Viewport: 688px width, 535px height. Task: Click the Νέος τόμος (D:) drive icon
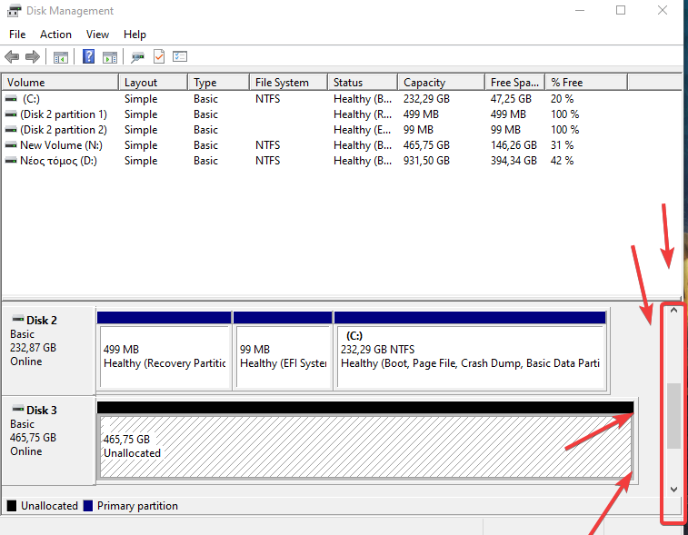point(11,161)
